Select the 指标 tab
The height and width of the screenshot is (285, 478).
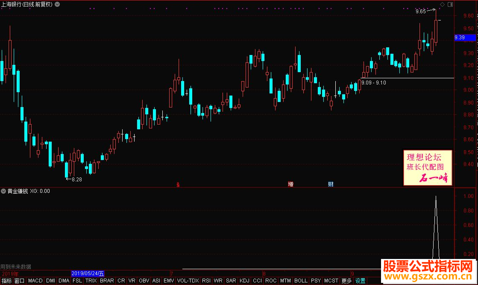click(6, 281)
